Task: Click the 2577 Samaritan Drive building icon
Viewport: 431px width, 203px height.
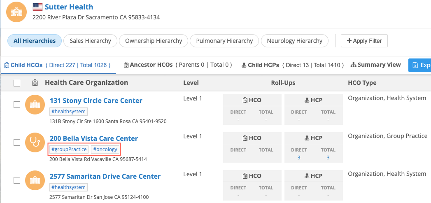Action: pos(35,180)
